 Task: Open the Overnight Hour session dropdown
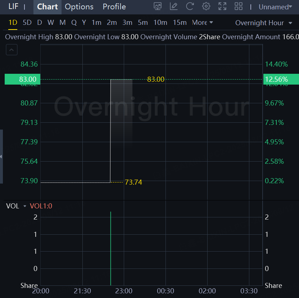coord(264,23)
